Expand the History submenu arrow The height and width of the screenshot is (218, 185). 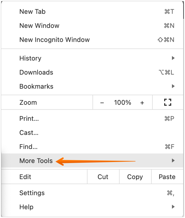(173, 58)
